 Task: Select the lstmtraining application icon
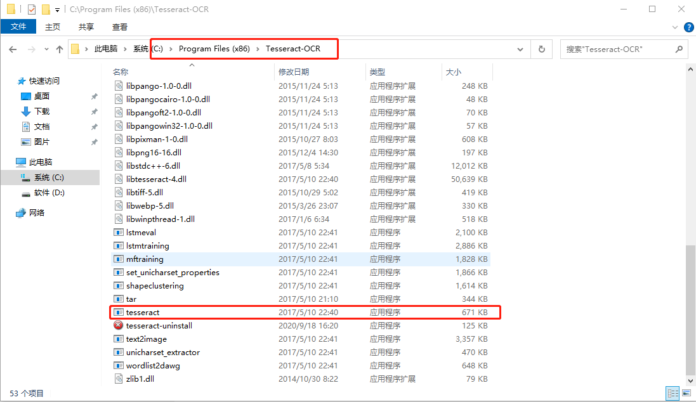(119, 245)
